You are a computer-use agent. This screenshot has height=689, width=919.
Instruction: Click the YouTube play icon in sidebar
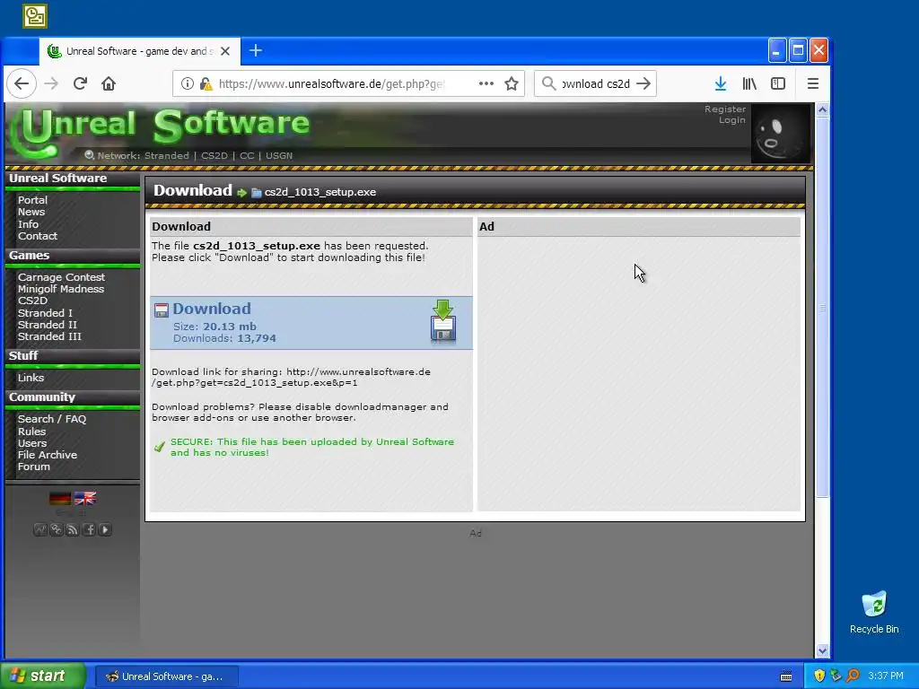[x=105, y=529]
